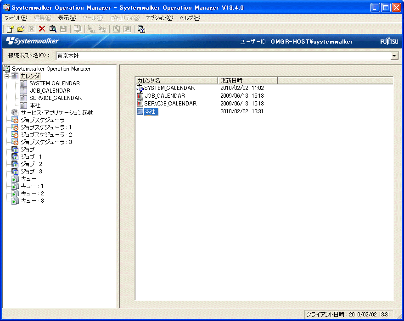Click the 本社 calendar icon in the list

(140, 111)
